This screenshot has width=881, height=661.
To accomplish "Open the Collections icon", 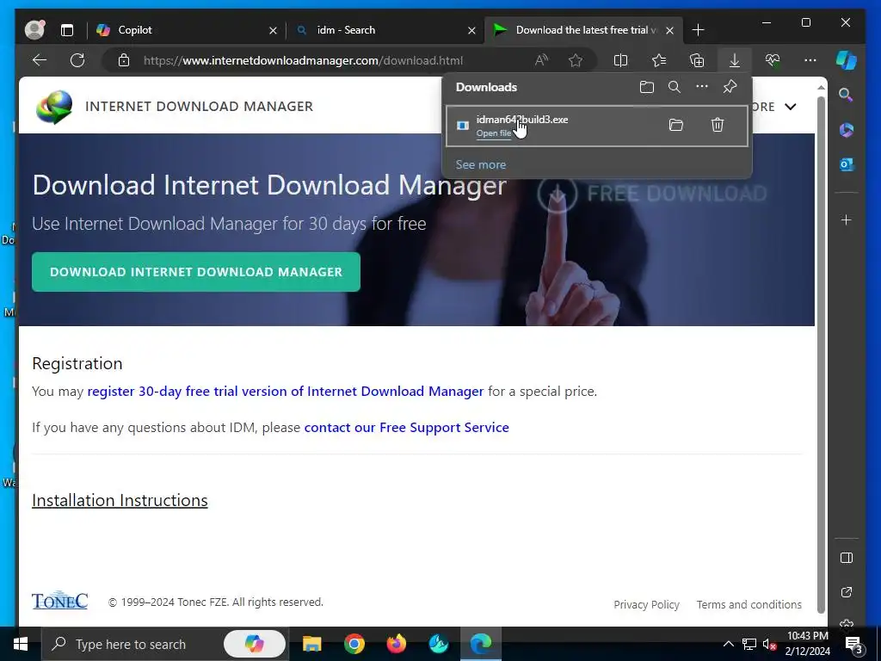I will tap(697, 60).
